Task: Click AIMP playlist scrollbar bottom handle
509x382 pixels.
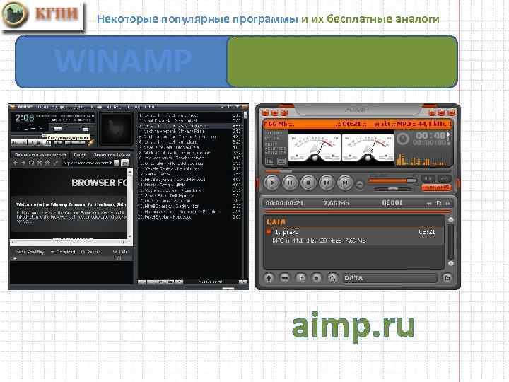Action: click(450, 263)
